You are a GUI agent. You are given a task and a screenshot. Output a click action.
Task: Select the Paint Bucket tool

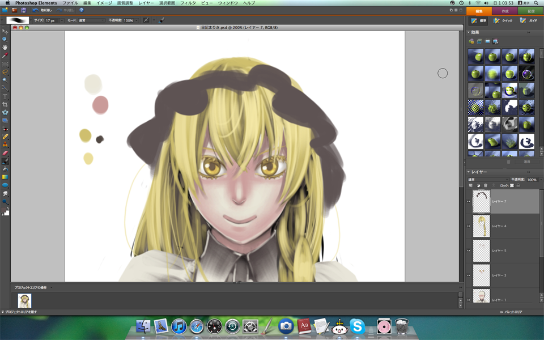[5, 169]
